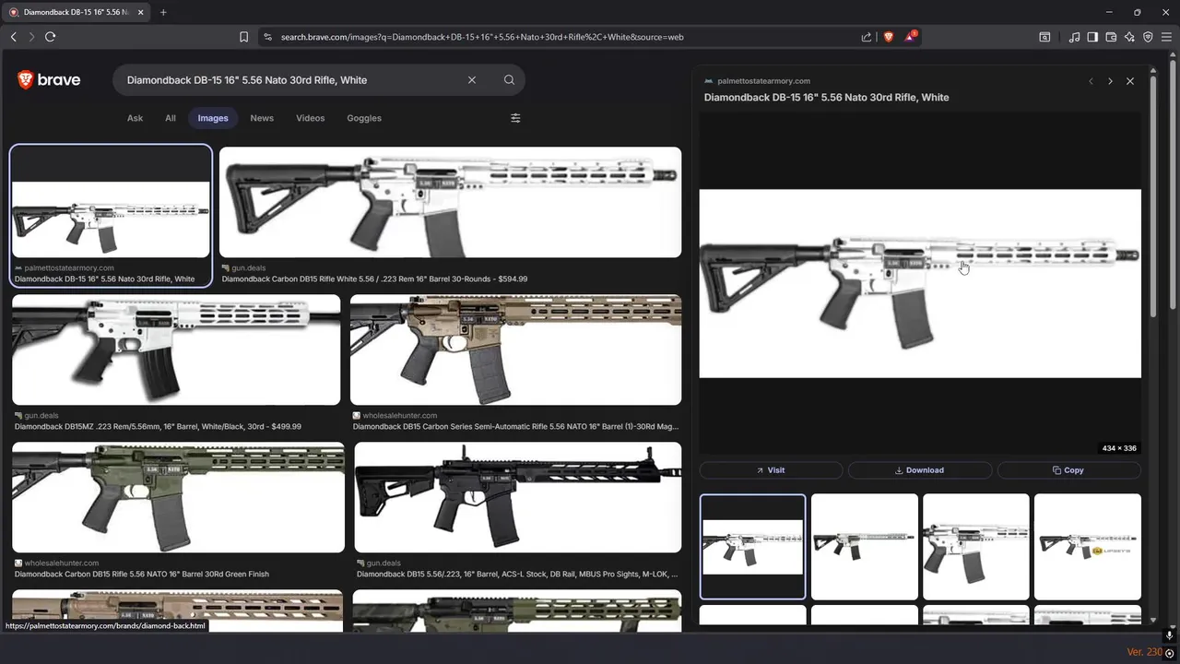
Task: Open the browser main menu
Action: click(1166, 37)
